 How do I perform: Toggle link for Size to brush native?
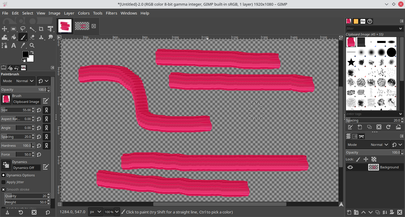click(x=47, y=110)
